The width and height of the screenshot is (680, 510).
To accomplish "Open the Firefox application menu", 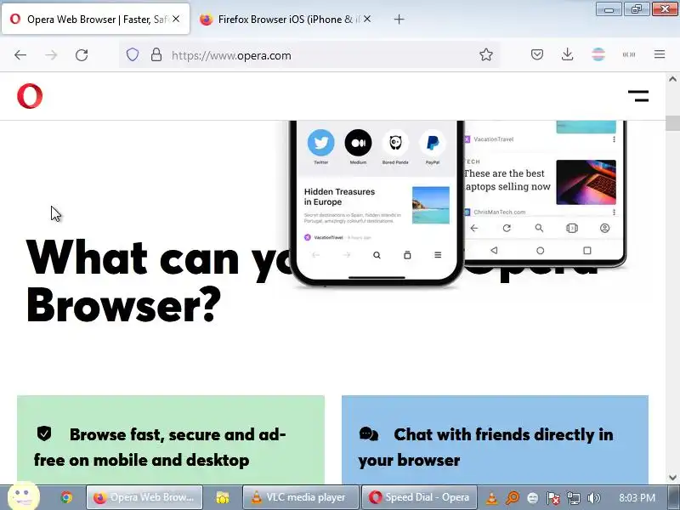I will [x=660, y=54].
